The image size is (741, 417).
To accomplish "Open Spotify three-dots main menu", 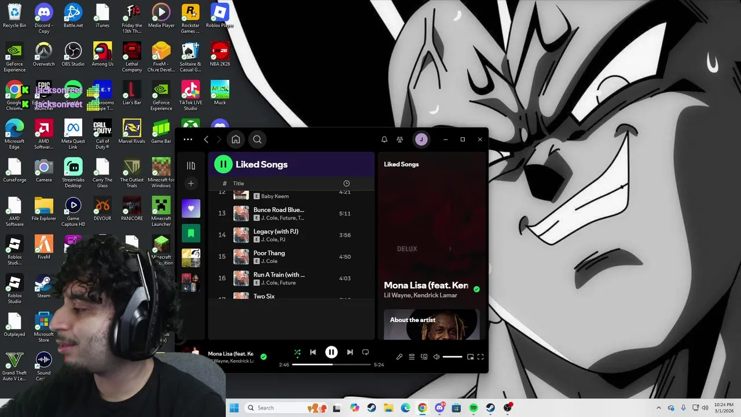I will (x=188, y=140).
